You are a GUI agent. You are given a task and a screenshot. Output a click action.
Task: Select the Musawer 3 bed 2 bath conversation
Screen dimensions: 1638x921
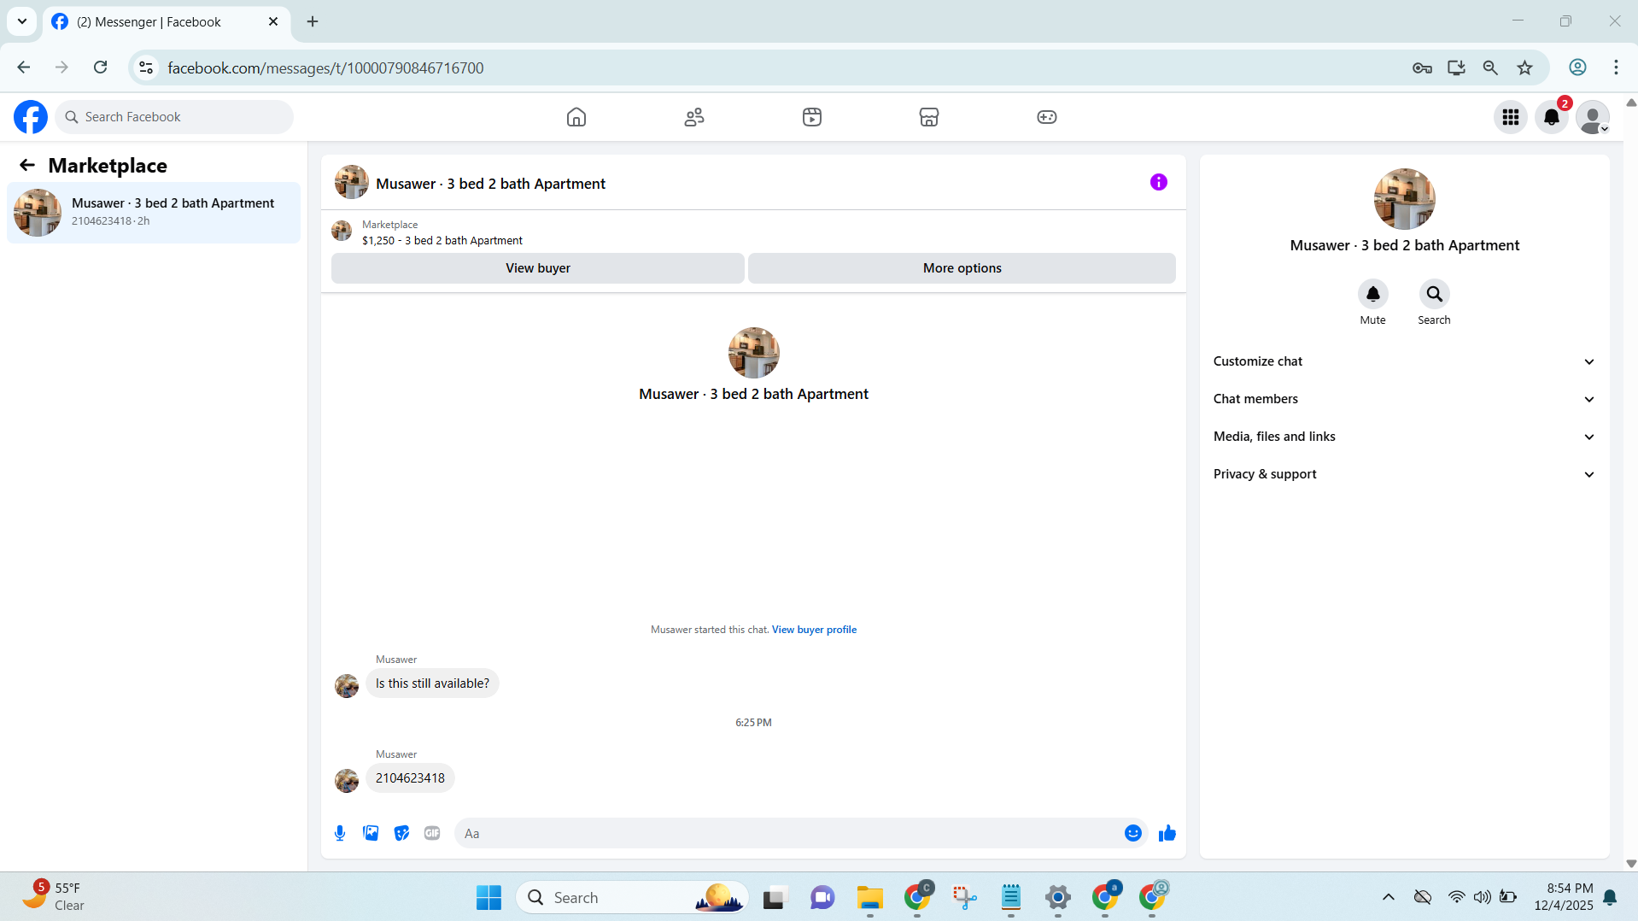coord(154,212)
